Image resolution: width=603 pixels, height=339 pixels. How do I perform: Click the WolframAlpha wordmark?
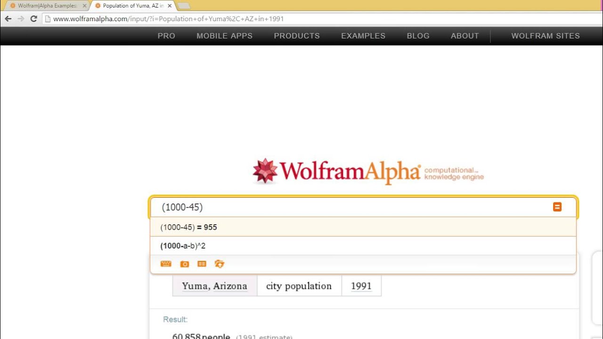350,171
